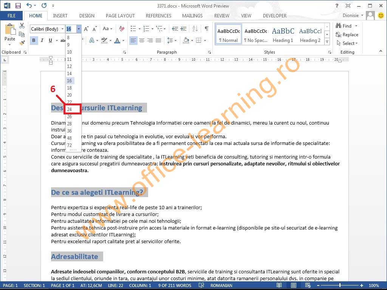Screen dimensions: 387x290
Task: Open the Calibri (Body) font name dropdown
Action: click(x=62, y=29)
